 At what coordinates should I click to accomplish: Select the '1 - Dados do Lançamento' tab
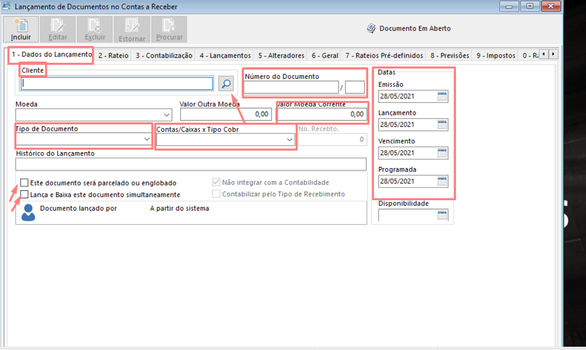coord(52,55)
